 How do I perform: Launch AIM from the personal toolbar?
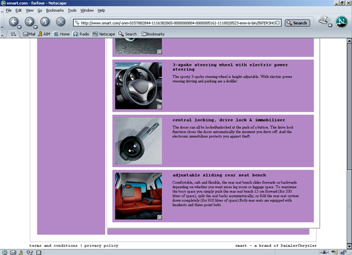coord(44,34)
